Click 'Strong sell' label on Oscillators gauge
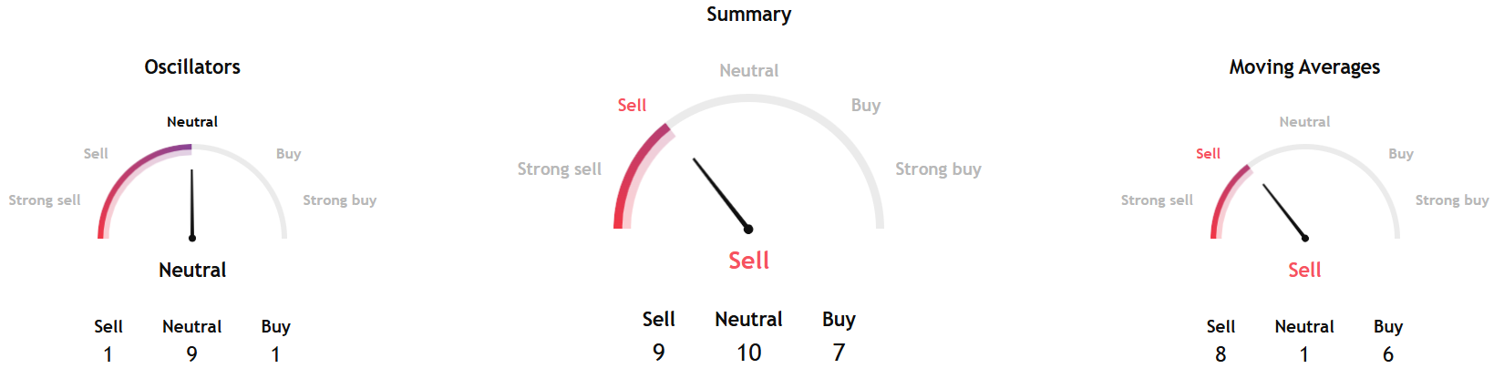This screenshot has width=1504, height=389. coord(45,200)
